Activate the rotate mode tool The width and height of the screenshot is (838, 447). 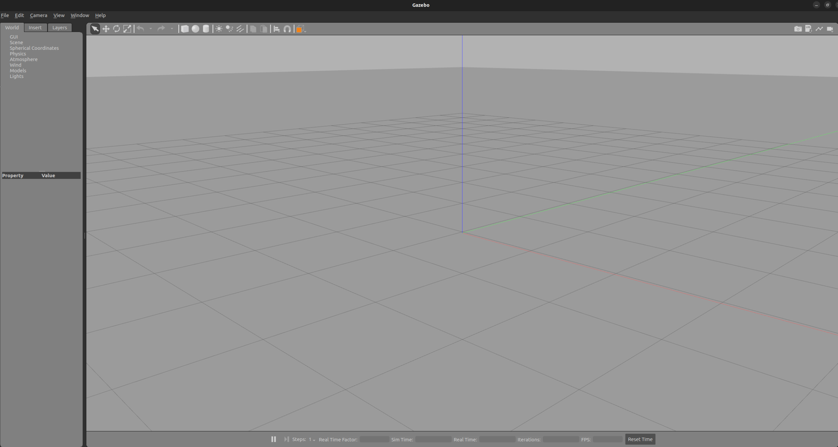pyautogui.click(x=116, y=29)
